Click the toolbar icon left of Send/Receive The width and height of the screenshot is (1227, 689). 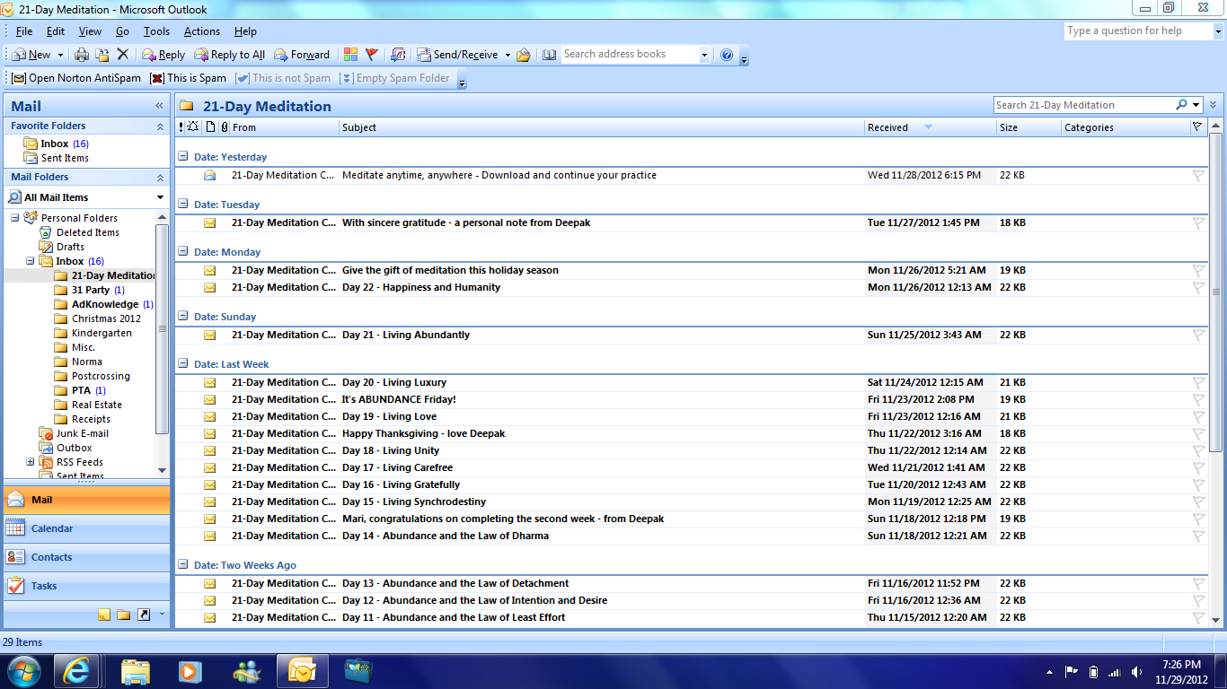[398, 55]
